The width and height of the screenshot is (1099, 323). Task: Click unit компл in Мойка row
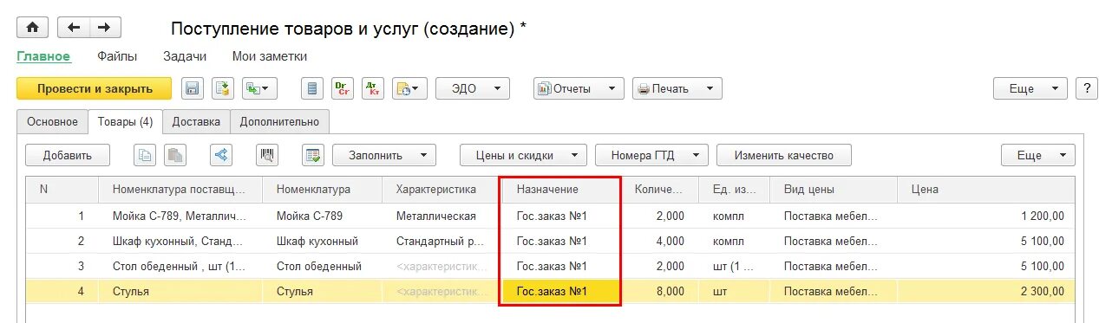coord(734,216)
